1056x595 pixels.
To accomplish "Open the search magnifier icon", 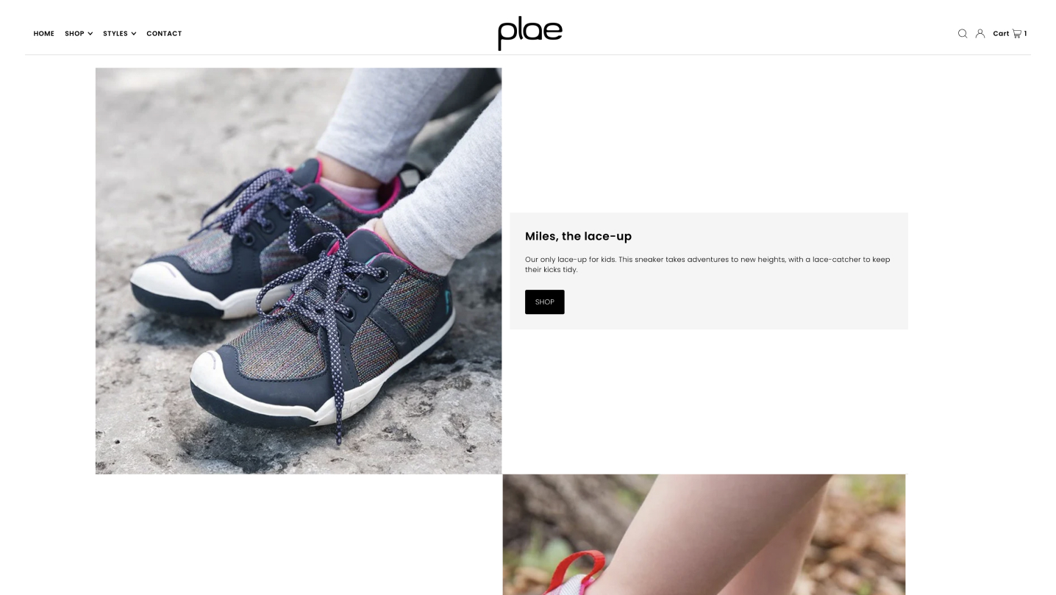I will 962,34.
